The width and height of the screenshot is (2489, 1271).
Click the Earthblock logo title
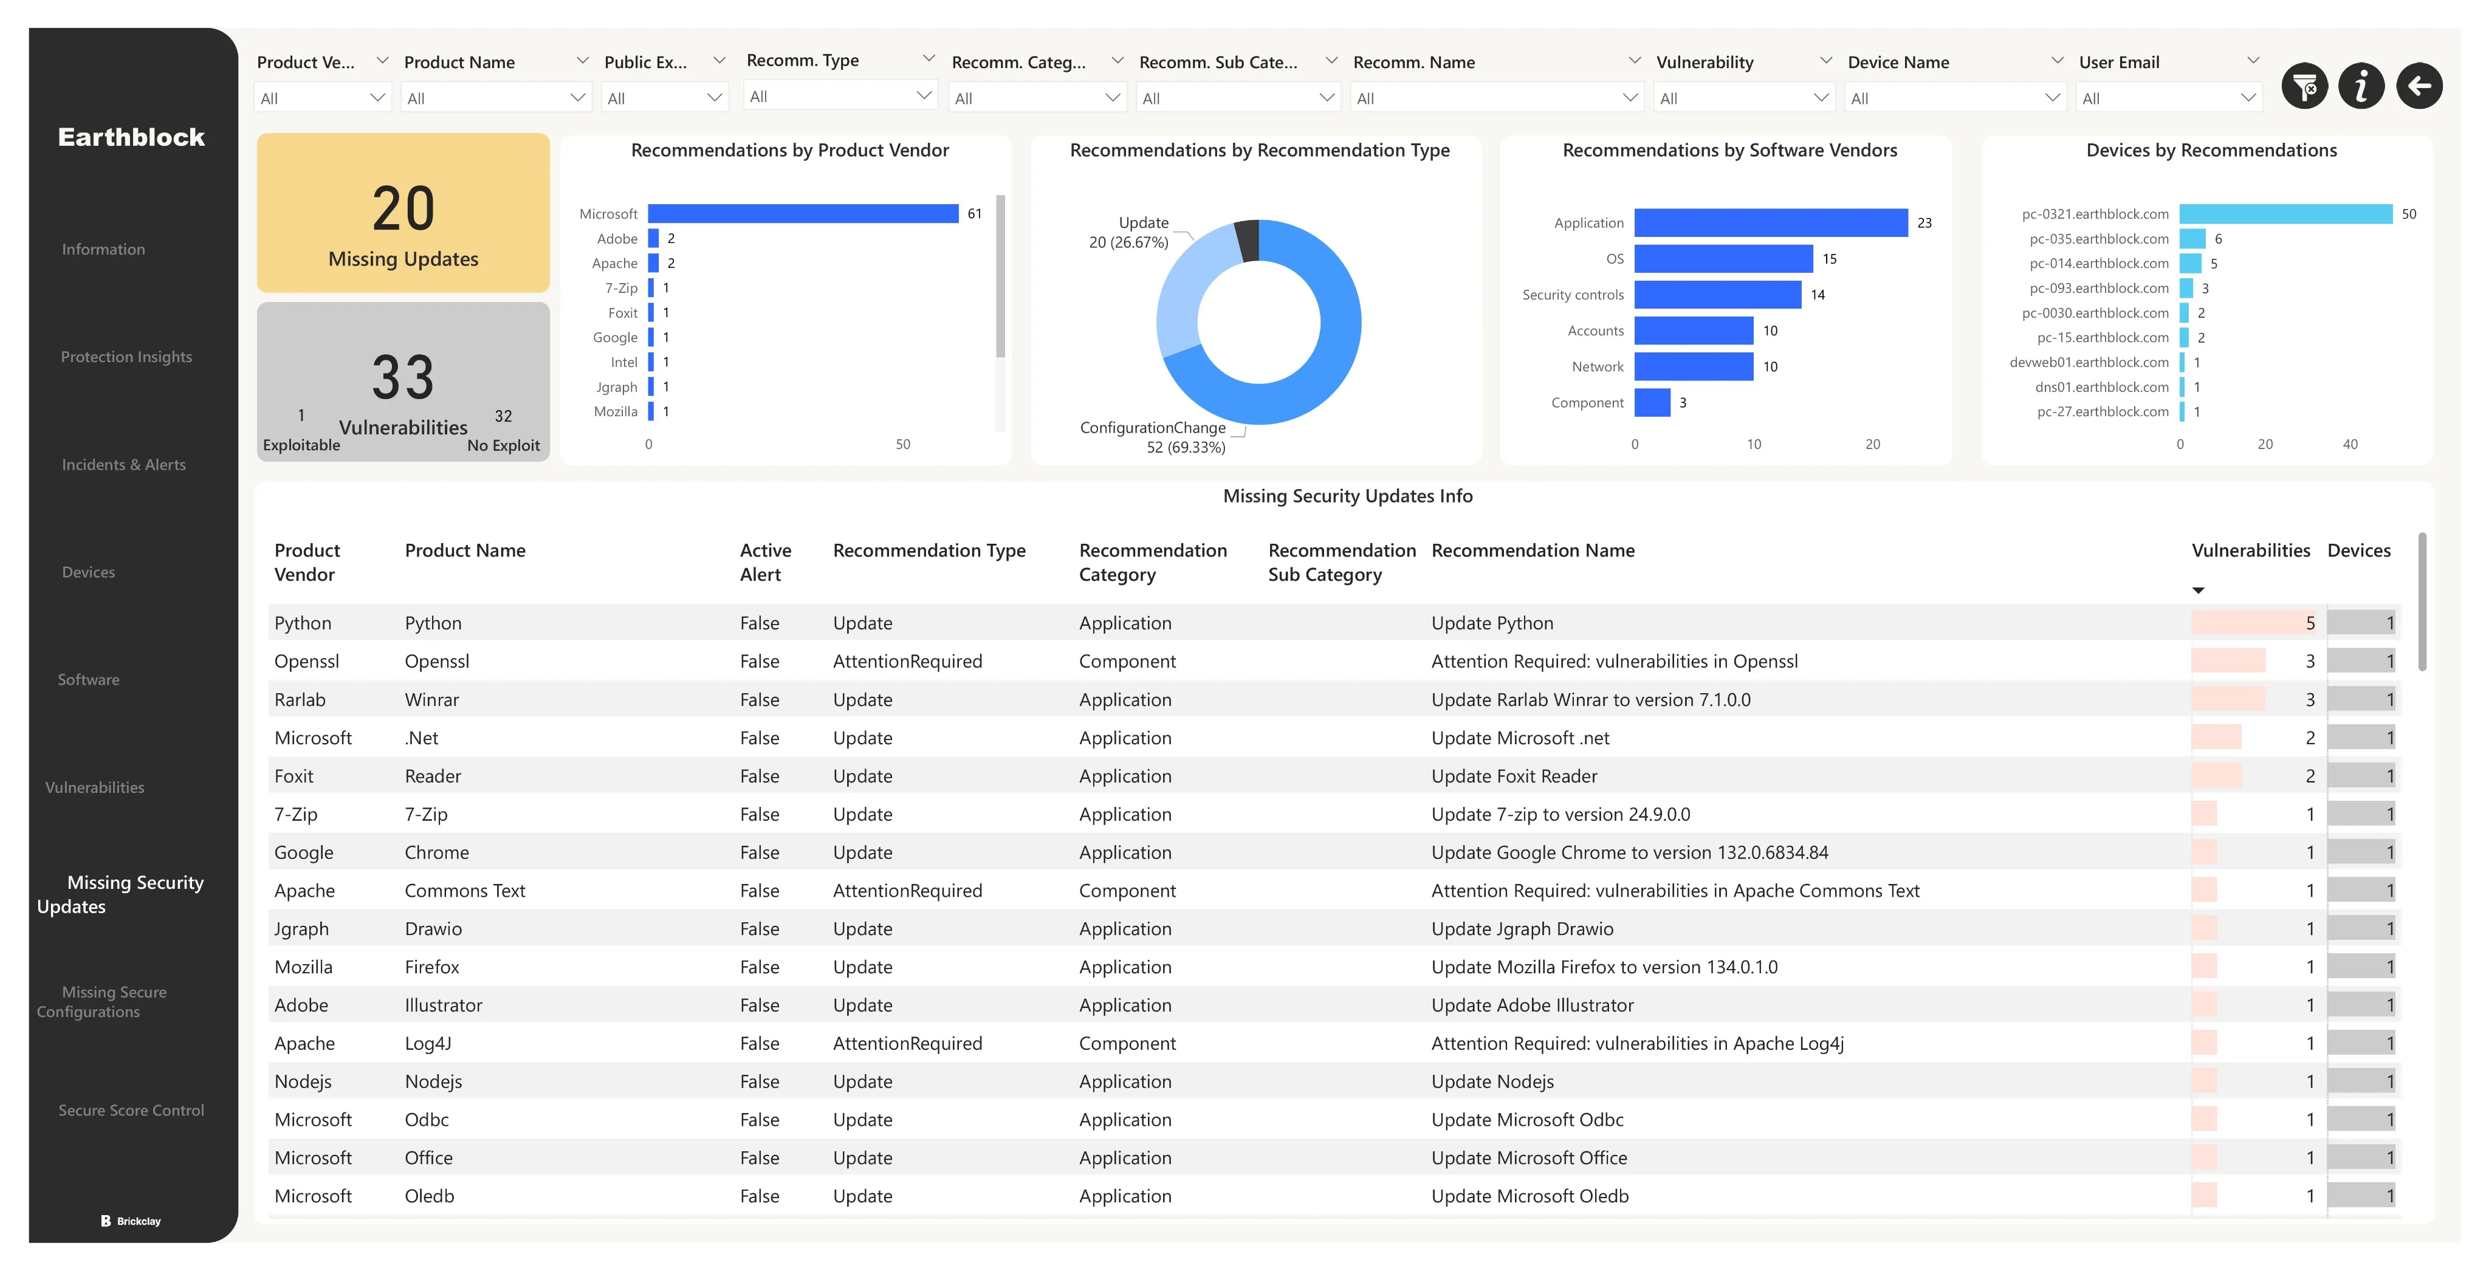coord(131,137)
